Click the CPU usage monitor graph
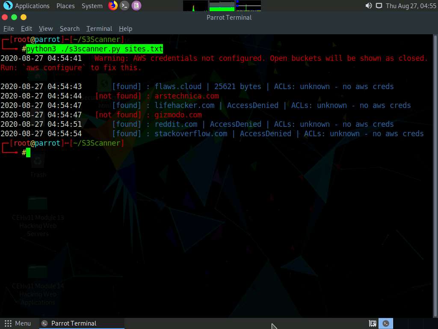This screenshot has height=329, width=438. [195, 6]
